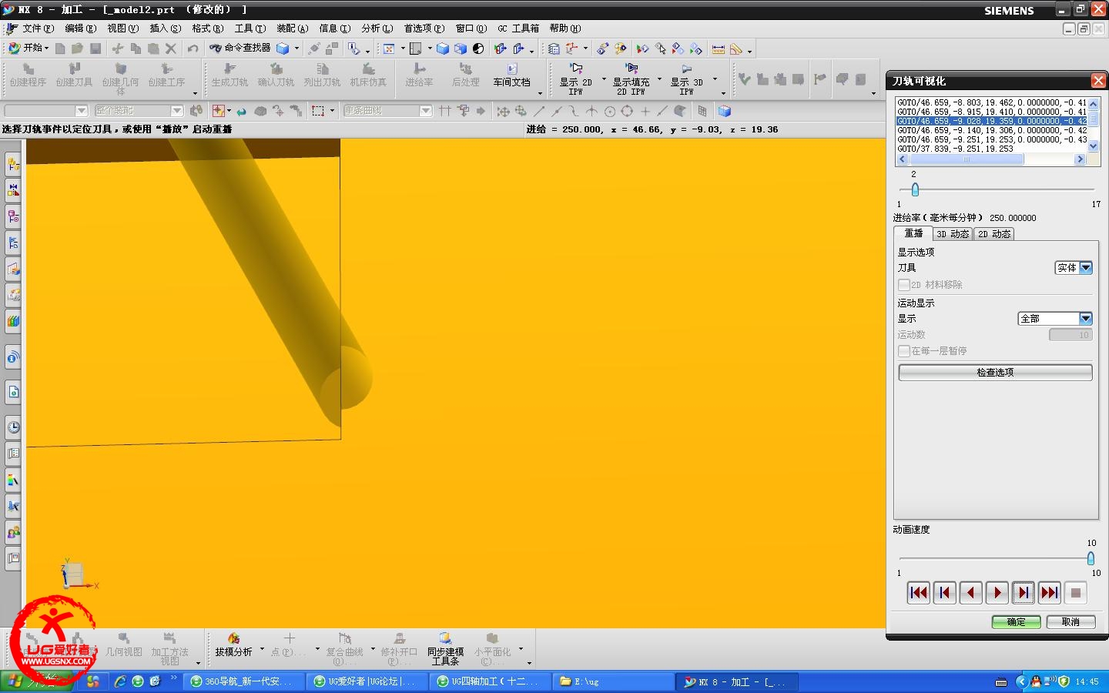Click the type filter selection icon

(219, 111)
